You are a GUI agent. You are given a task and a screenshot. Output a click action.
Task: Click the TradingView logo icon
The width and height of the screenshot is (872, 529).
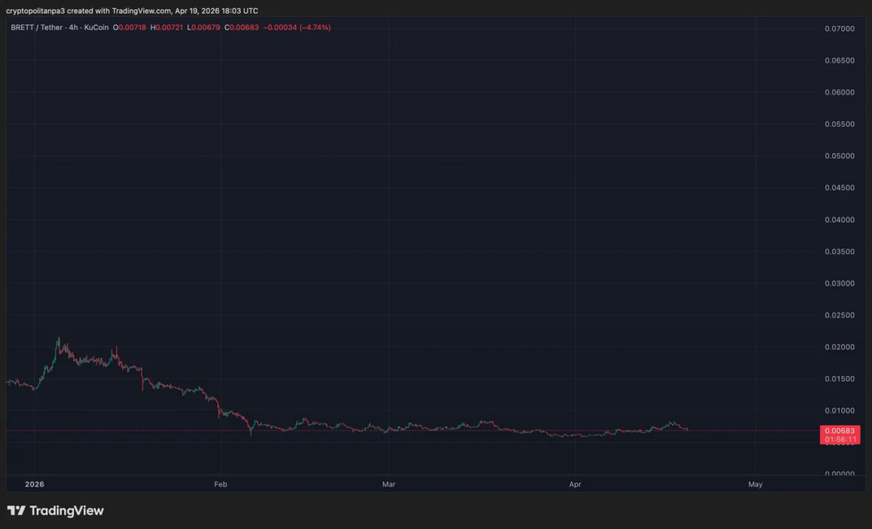[x=16, y=511]
